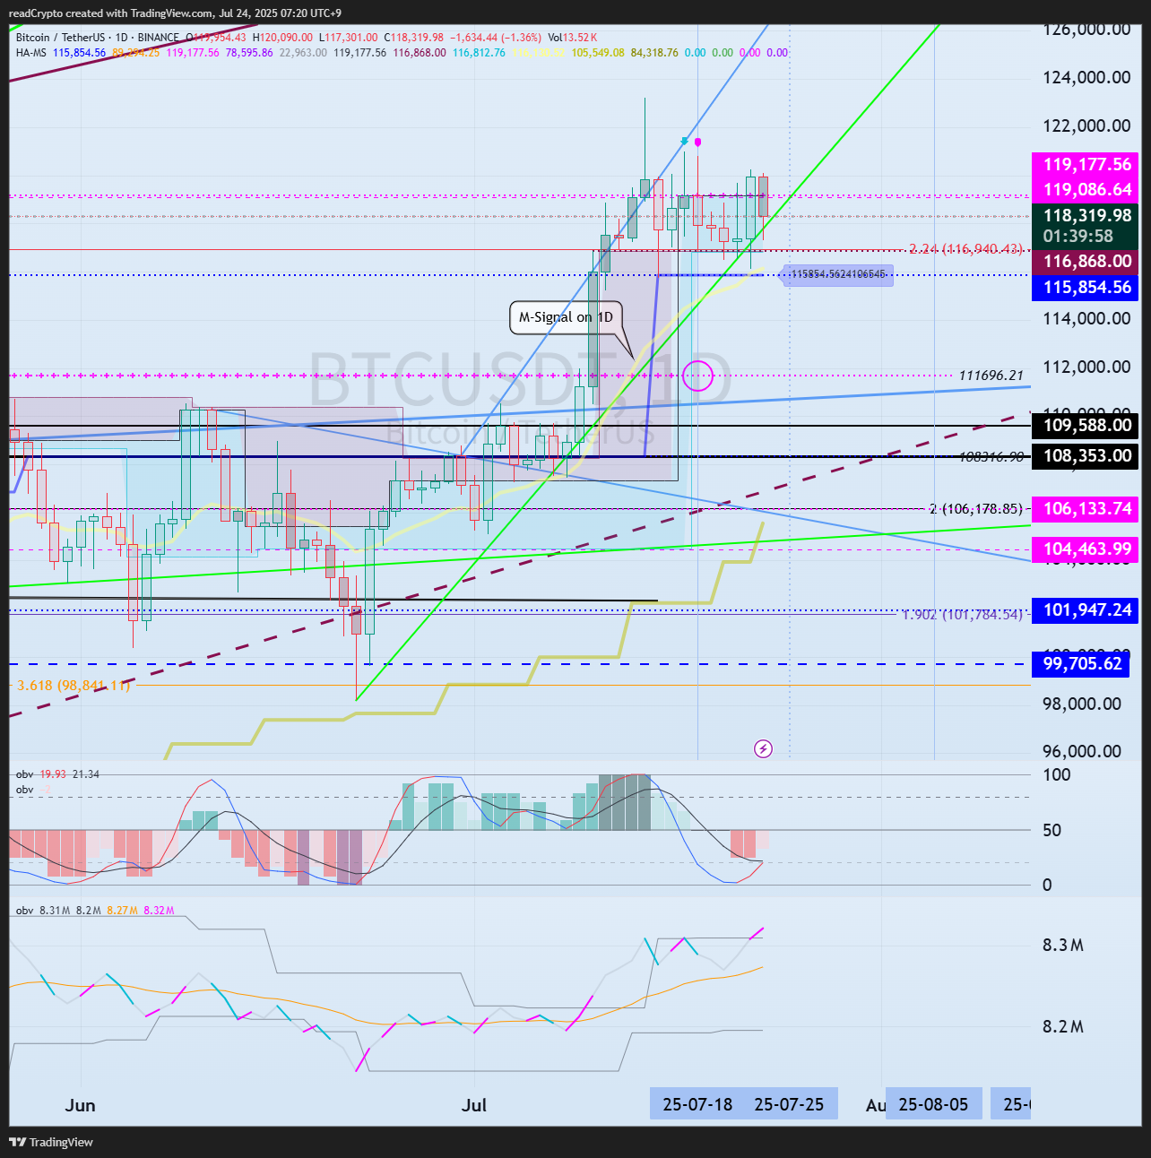Click the 115854.5624106545 price label box
This screenshot has height=1158, width=1151.
click(838, 274)
